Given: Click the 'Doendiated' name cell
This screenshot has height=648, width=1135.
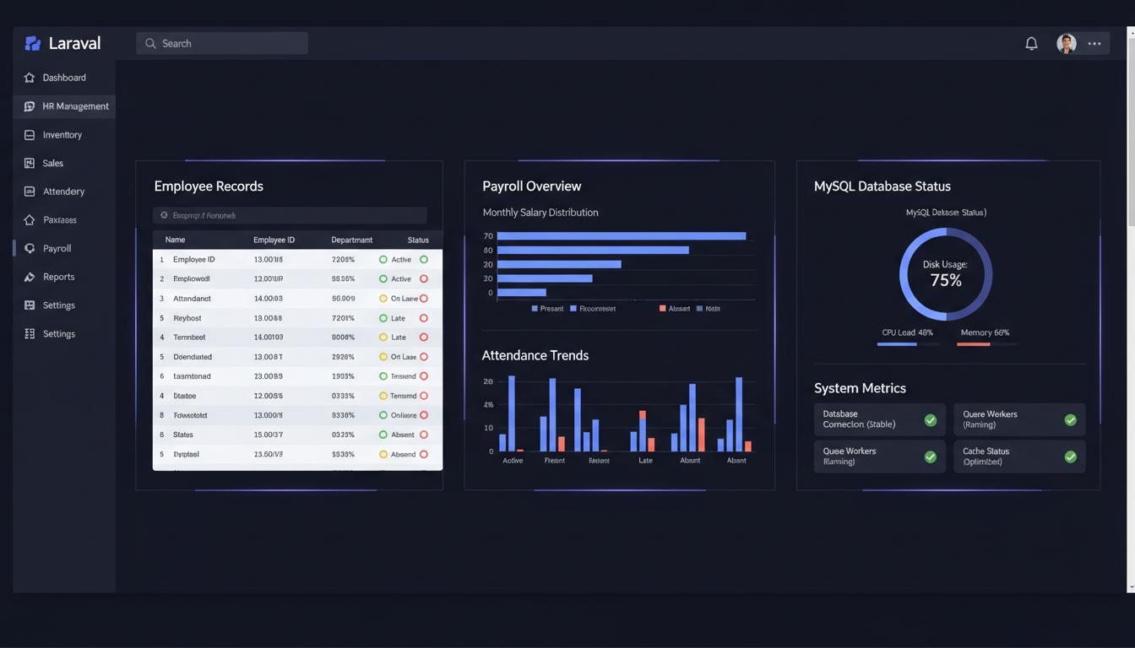Looking at the screenshot, I should (x=193, y=357).
